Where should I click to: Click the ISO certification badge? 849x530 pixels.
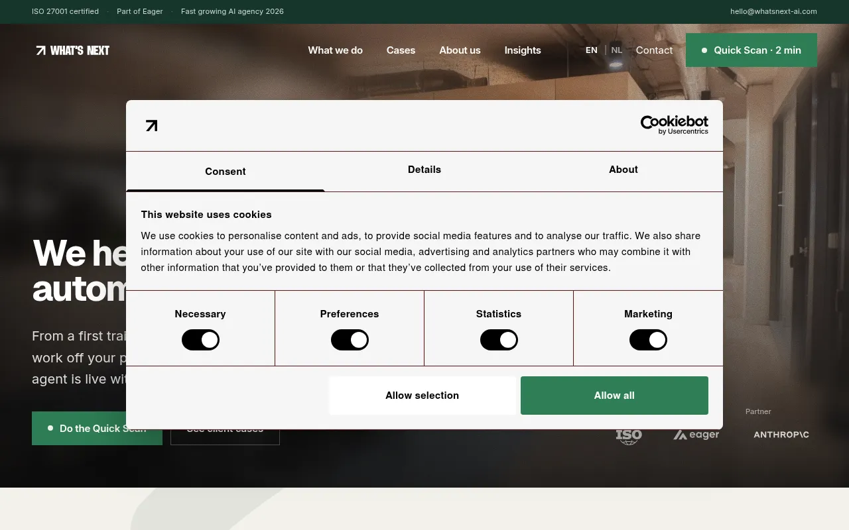629,436
